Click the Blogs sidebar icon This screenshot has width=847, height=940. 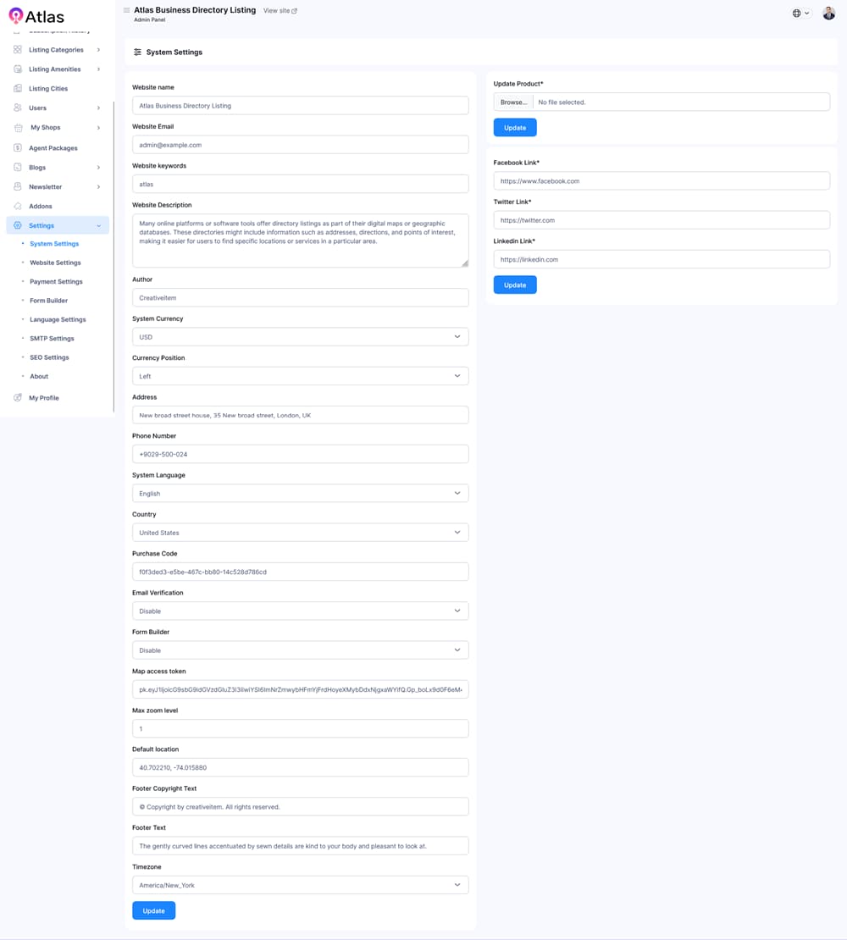click(x=18, y=168)
